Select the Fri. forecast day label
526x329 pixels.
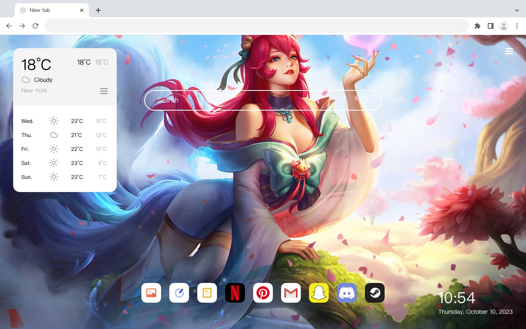click(x=25, y=149)
